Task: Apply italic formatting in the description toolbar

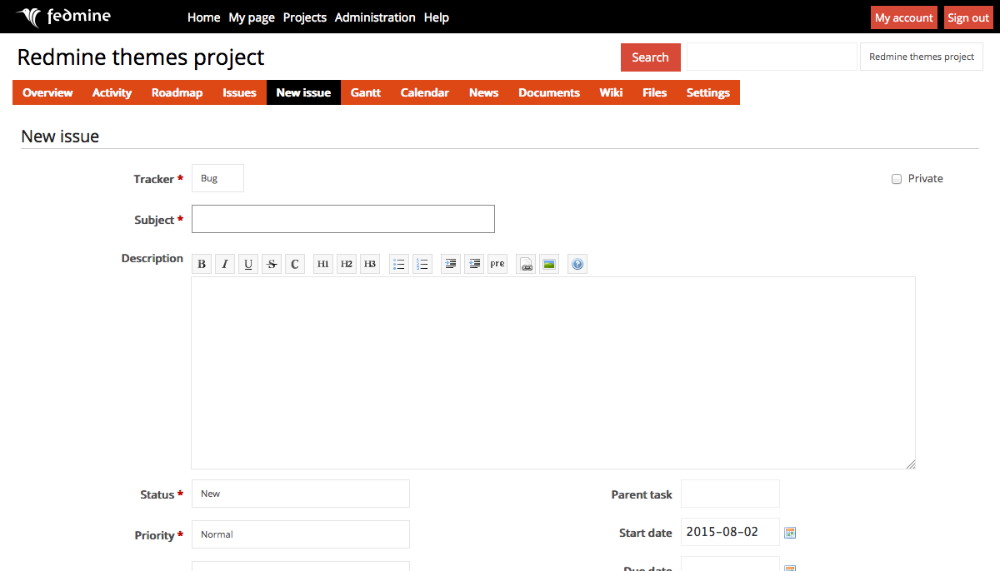Action: tap(225, 264)
